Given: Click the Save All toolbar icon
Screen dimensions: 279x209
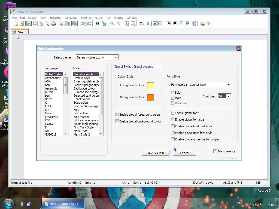Looking at the screenshot, I should (x=35, y=23).
